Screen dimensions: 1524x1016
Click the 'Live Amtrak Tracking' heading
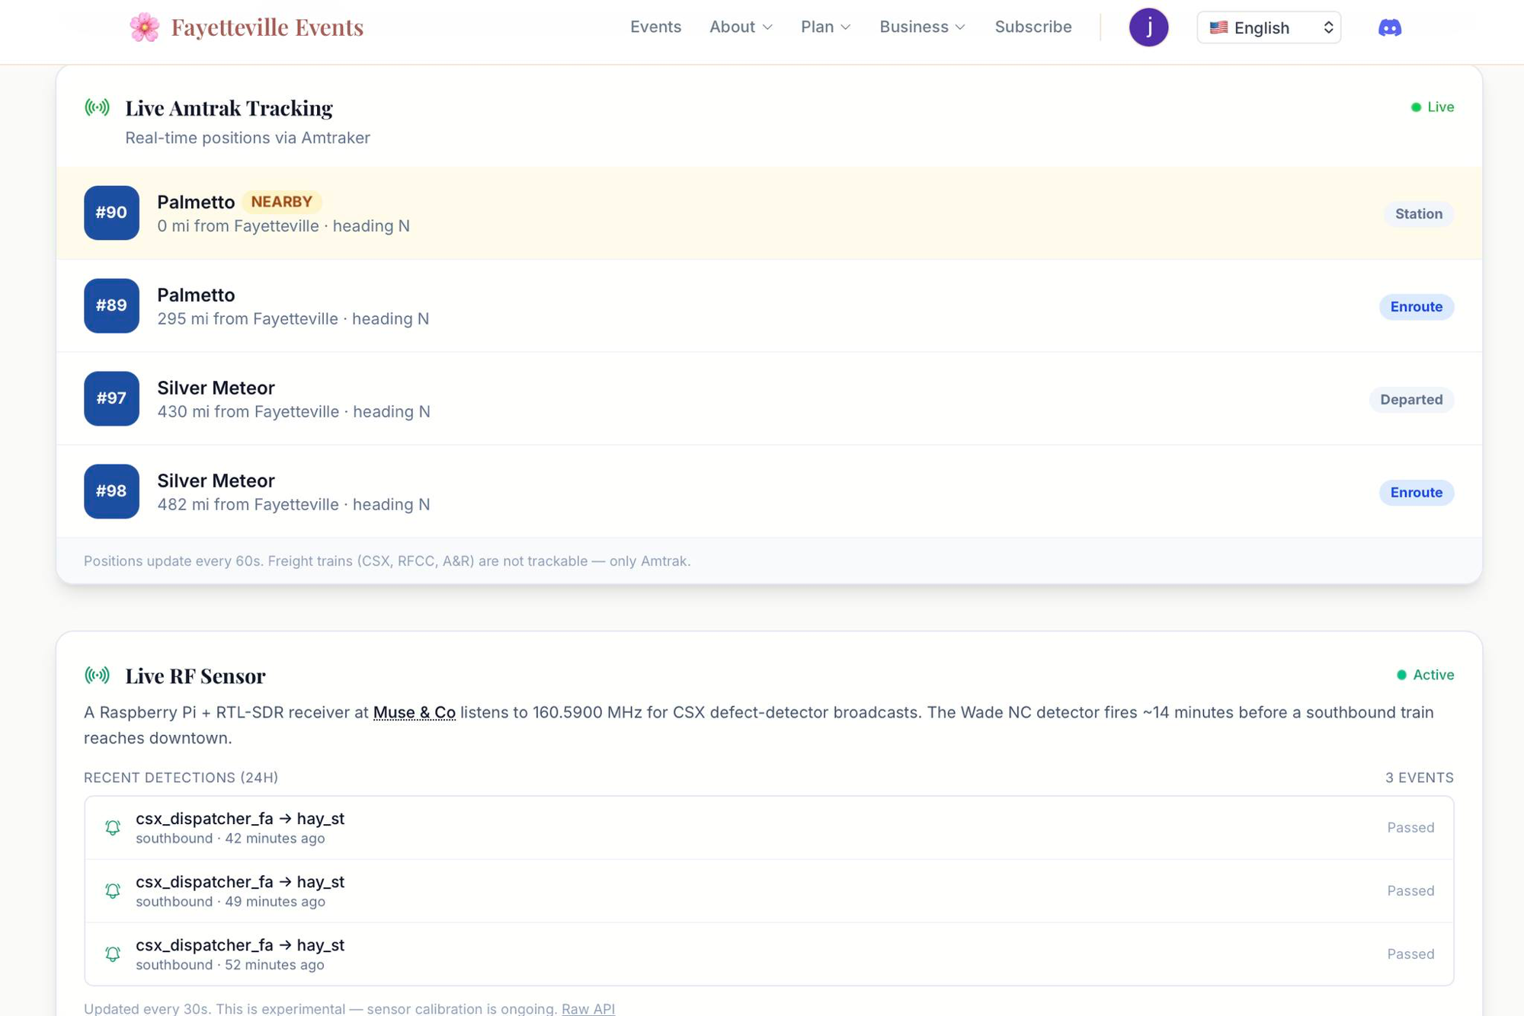pyautogui.click(x=229, y=108)
